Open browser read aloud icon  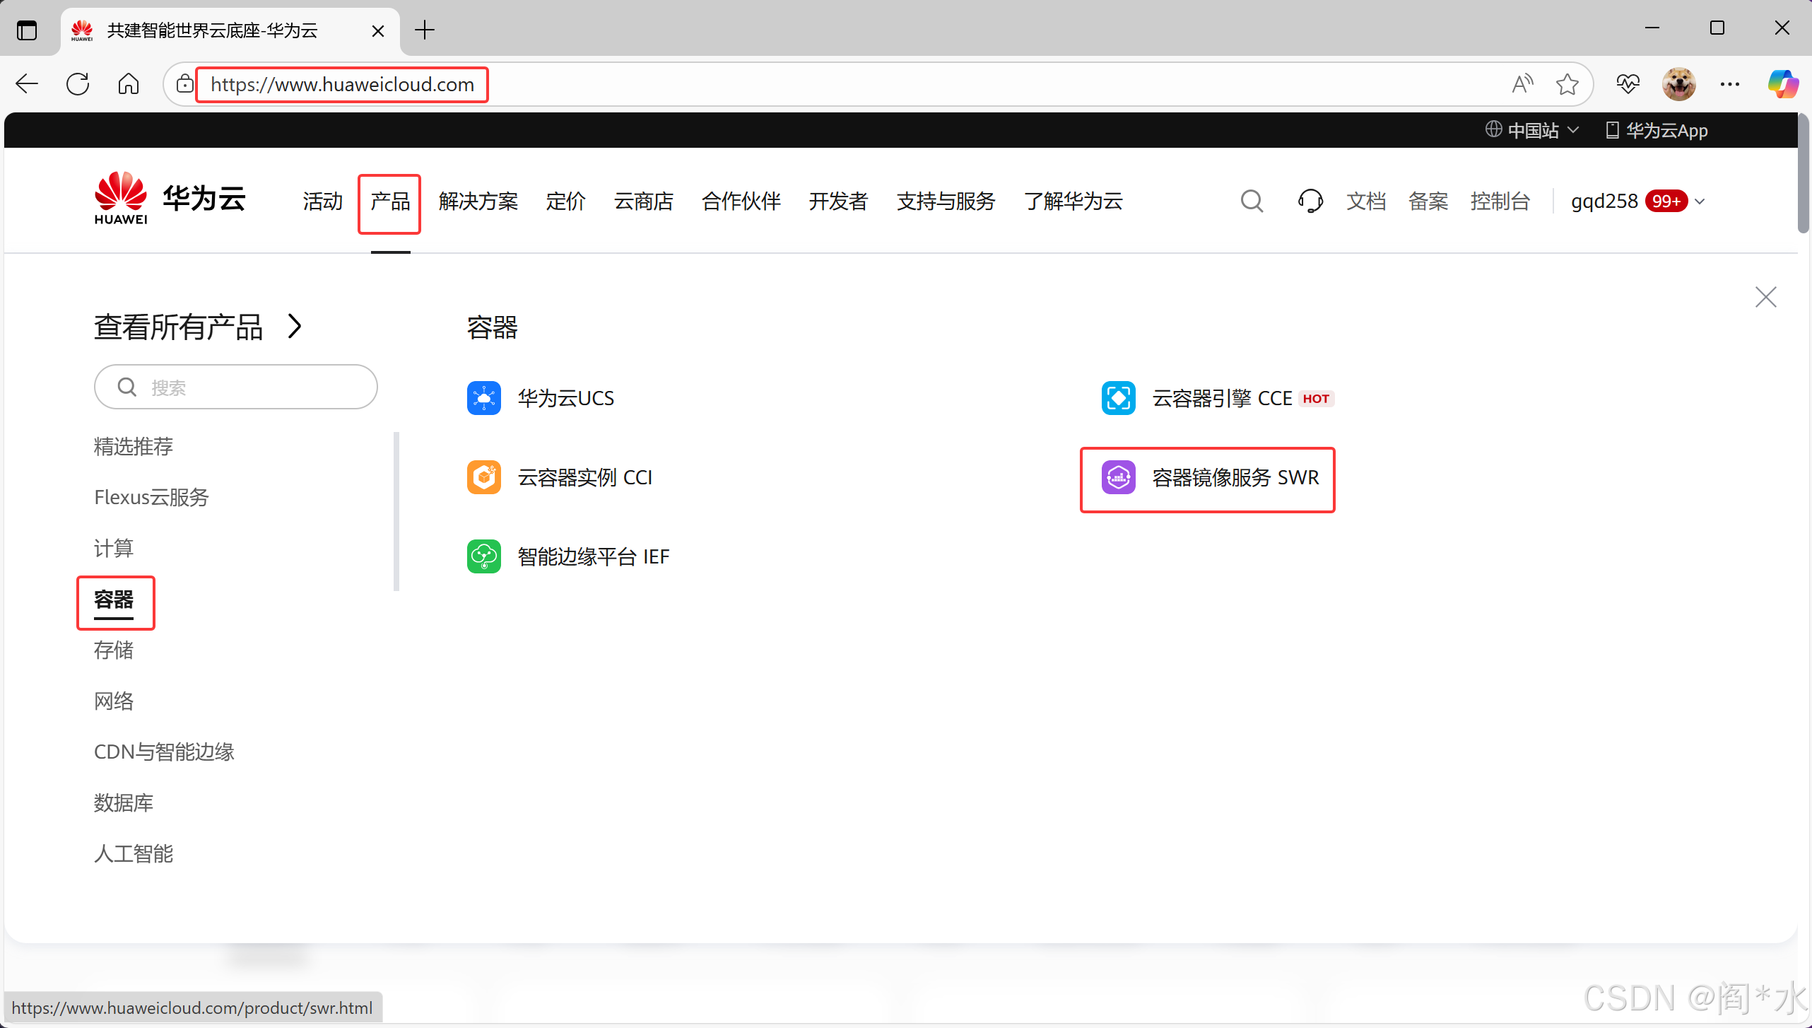(x=1522, y=84)
